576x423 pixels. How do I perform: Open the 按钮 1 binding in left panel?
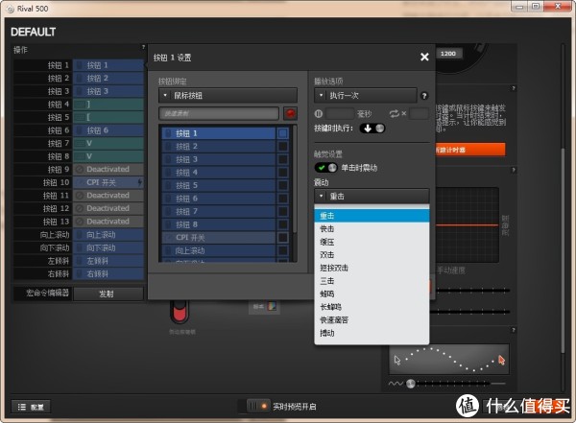pyautogui.click(x=108, y=65)
